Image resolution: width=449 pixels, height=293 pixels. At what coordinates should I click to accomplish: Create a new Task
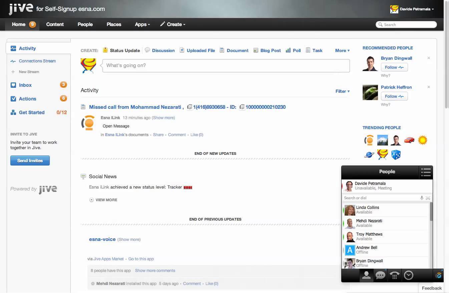pyautogui.click(x=314, y=50)
